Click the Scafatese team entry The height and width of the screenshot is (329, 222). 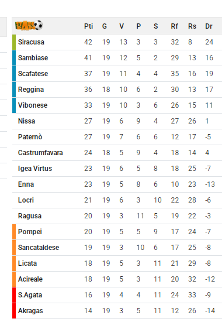tap(33, 74)
